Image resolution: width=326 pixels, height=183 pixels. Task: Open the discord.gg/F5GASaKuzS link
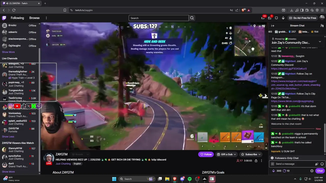(289, 69)
